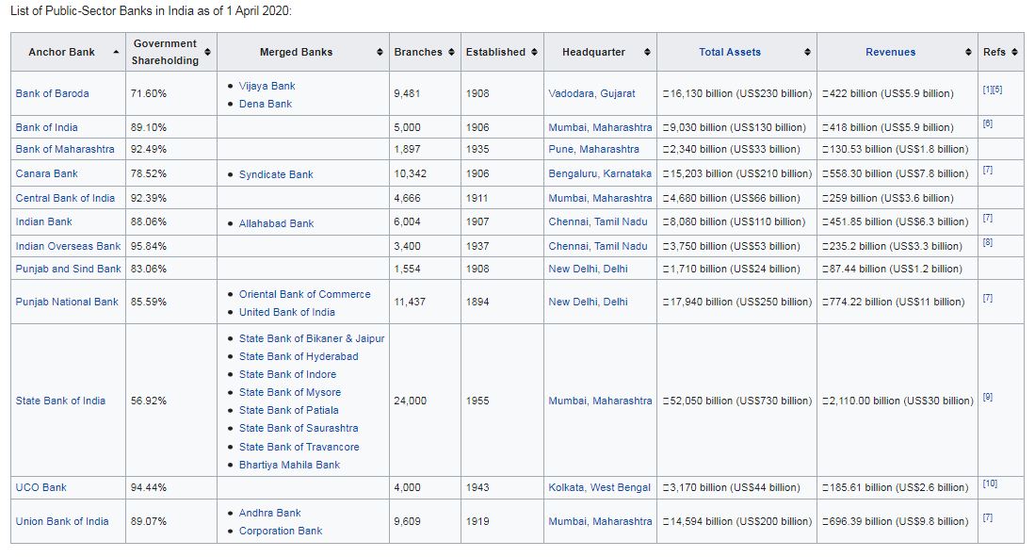Open the Total Assets header link

(730, 52)
